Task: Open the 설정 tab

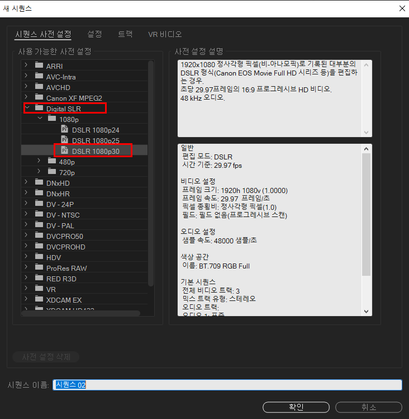Action: (94, 34)
